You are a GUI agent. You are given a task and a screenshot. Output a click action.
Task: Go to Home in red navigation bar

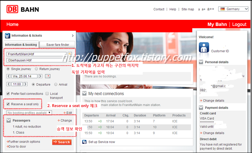click(13, 24)
